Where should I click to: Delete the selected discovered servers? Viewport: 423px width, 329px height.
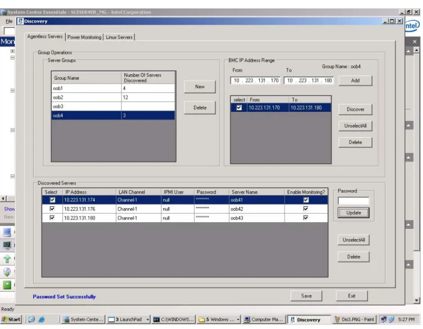353,257
